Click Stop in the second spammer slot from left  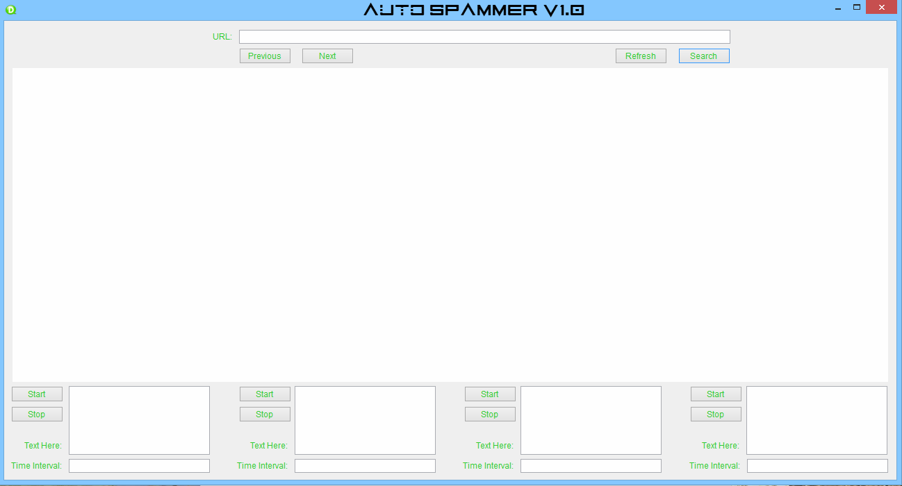pyautogui.click(x=265, y=414)
